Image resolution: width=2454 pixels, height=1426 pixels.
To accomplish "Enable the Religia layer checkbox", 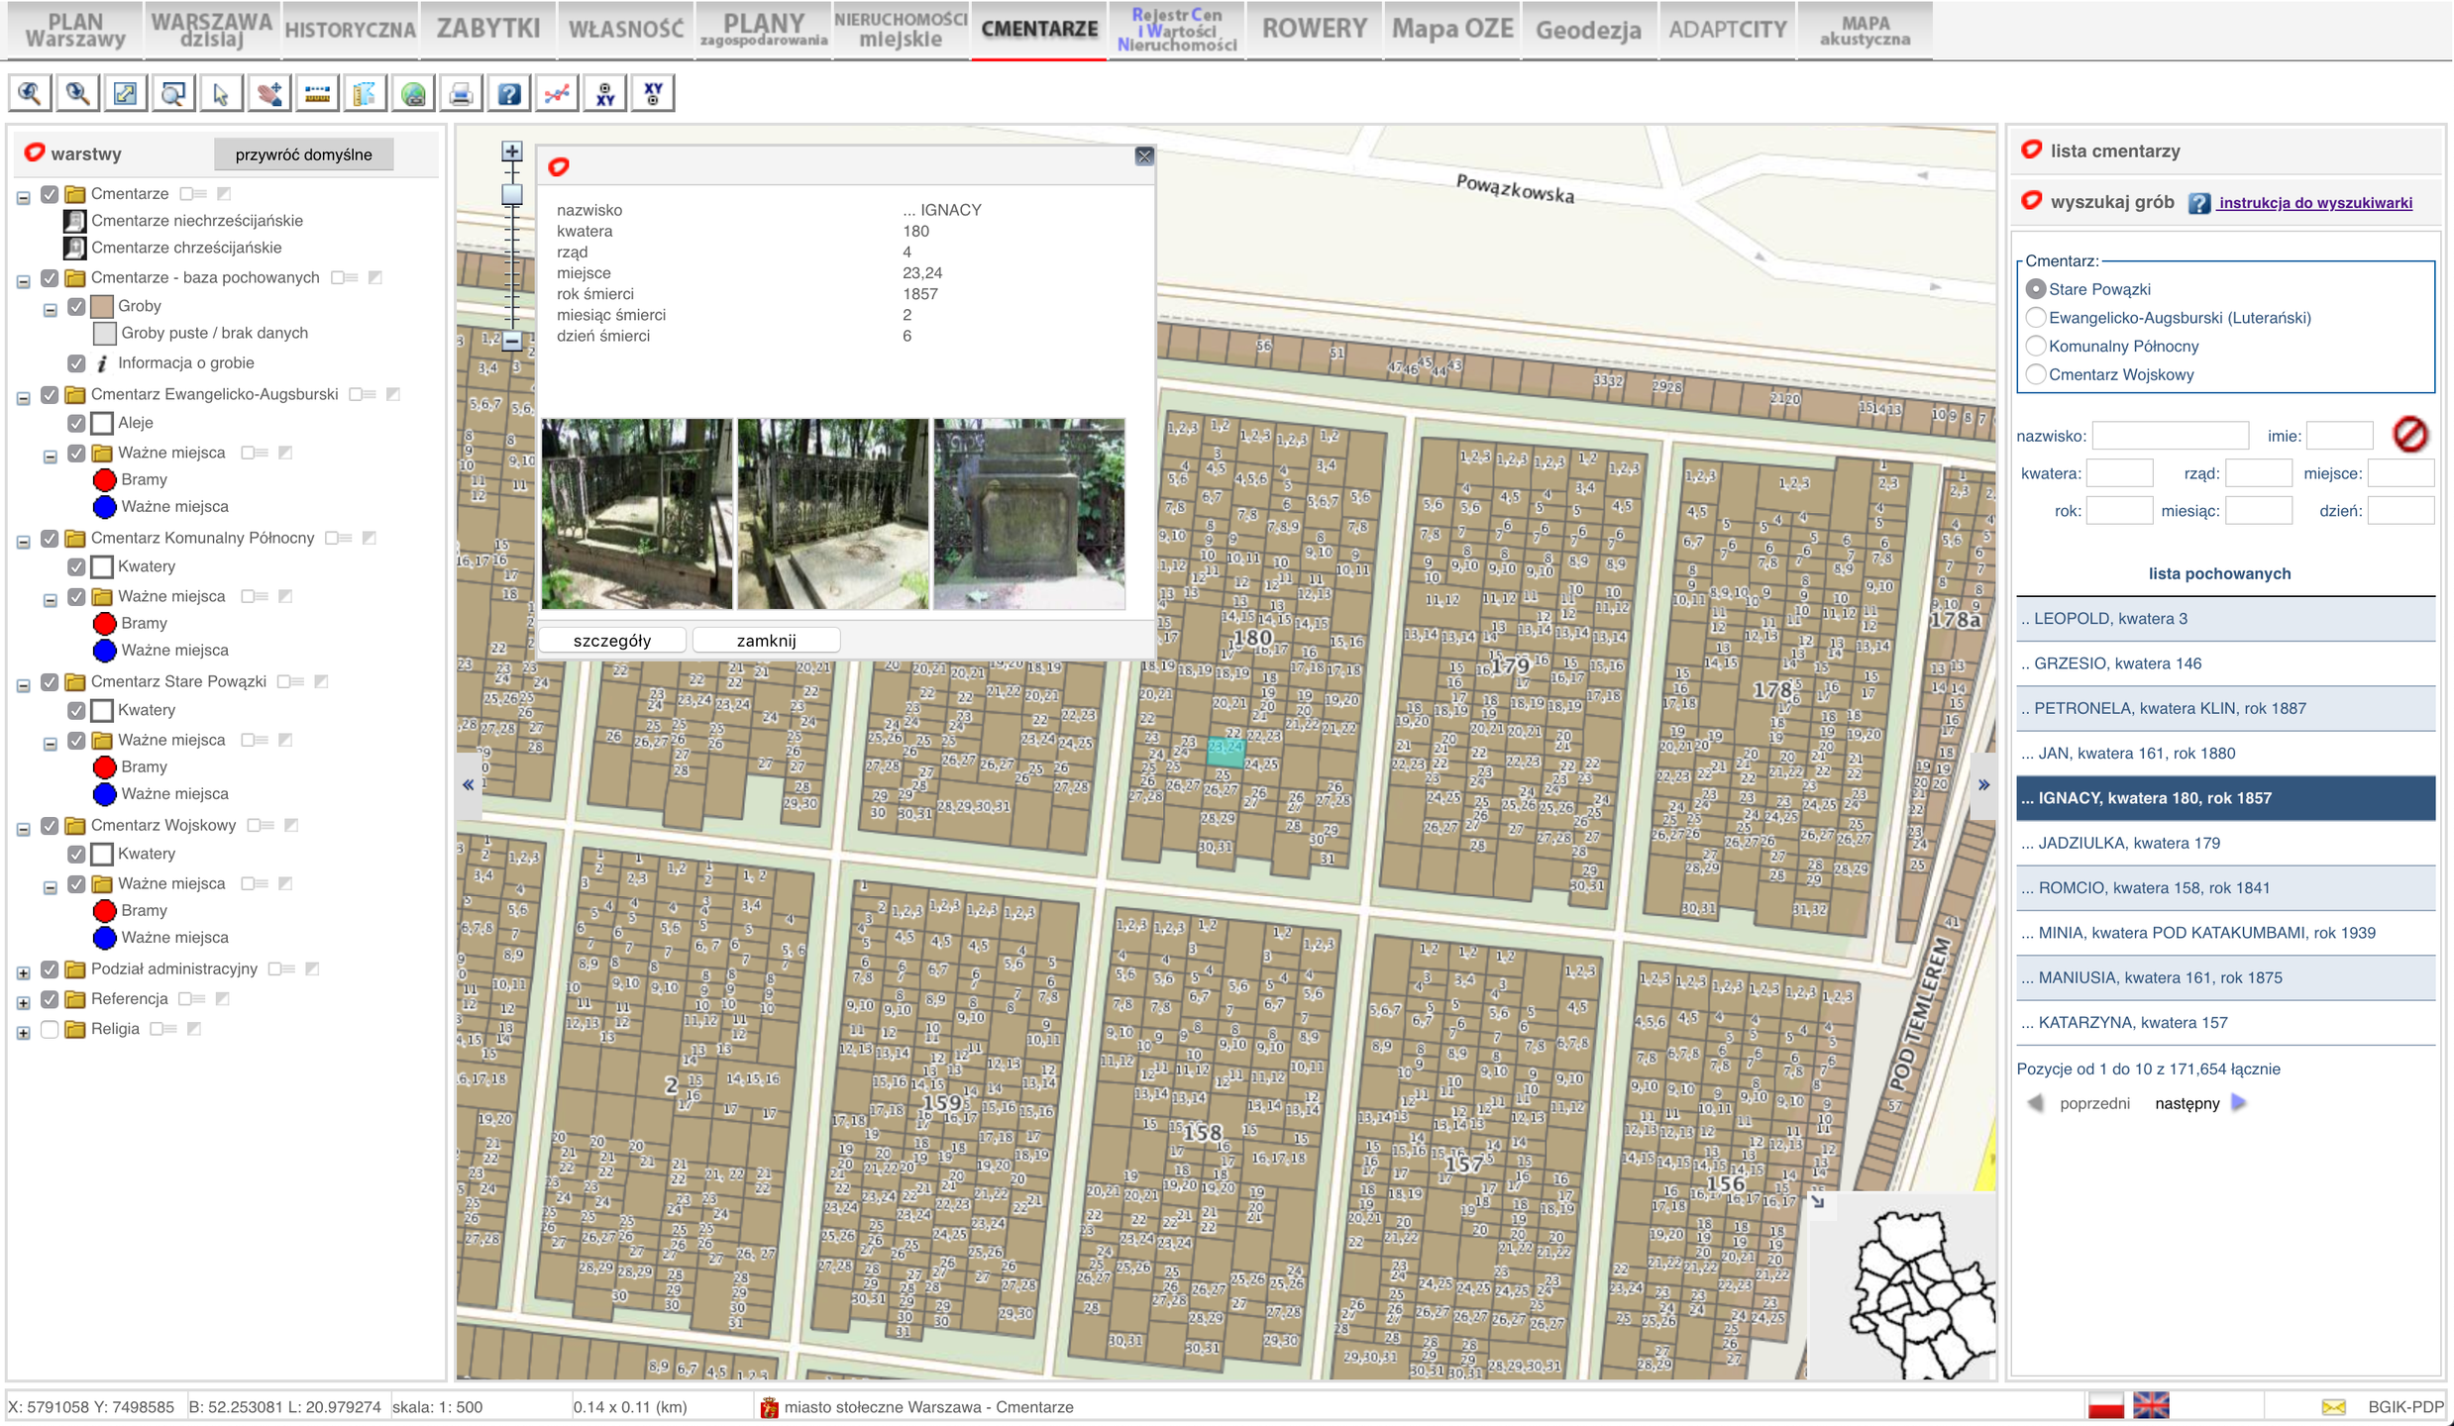I will pyautogui.click(x=50, y=1029).
